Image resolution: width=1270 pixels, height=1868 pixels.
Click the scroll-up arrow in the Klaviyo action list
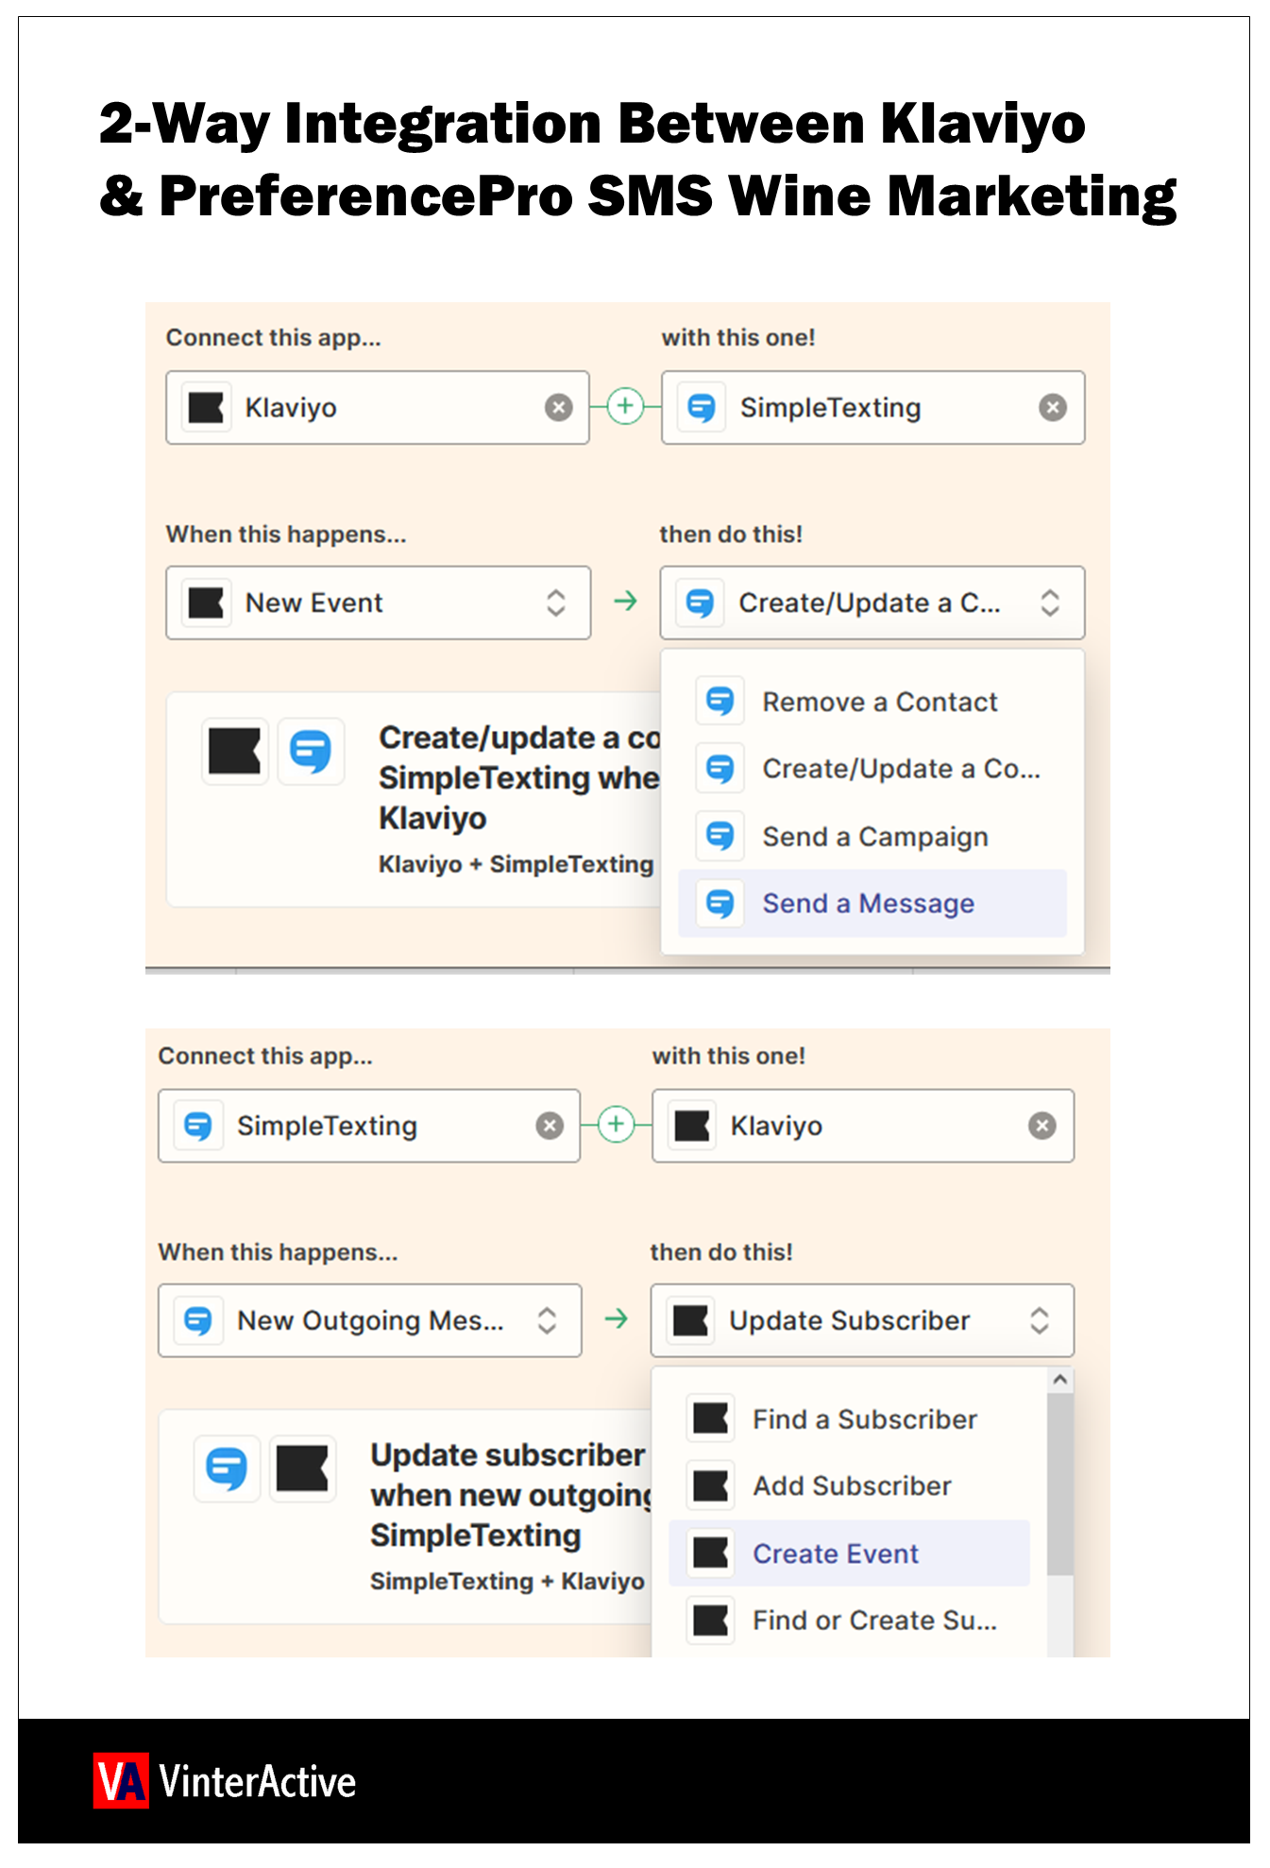point(1060,1380)
